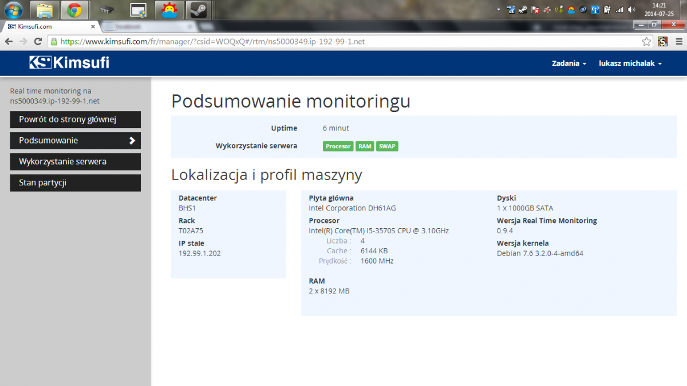Click the 6144 KB cache value
The image size is (687, 386).
pos(374,251)
